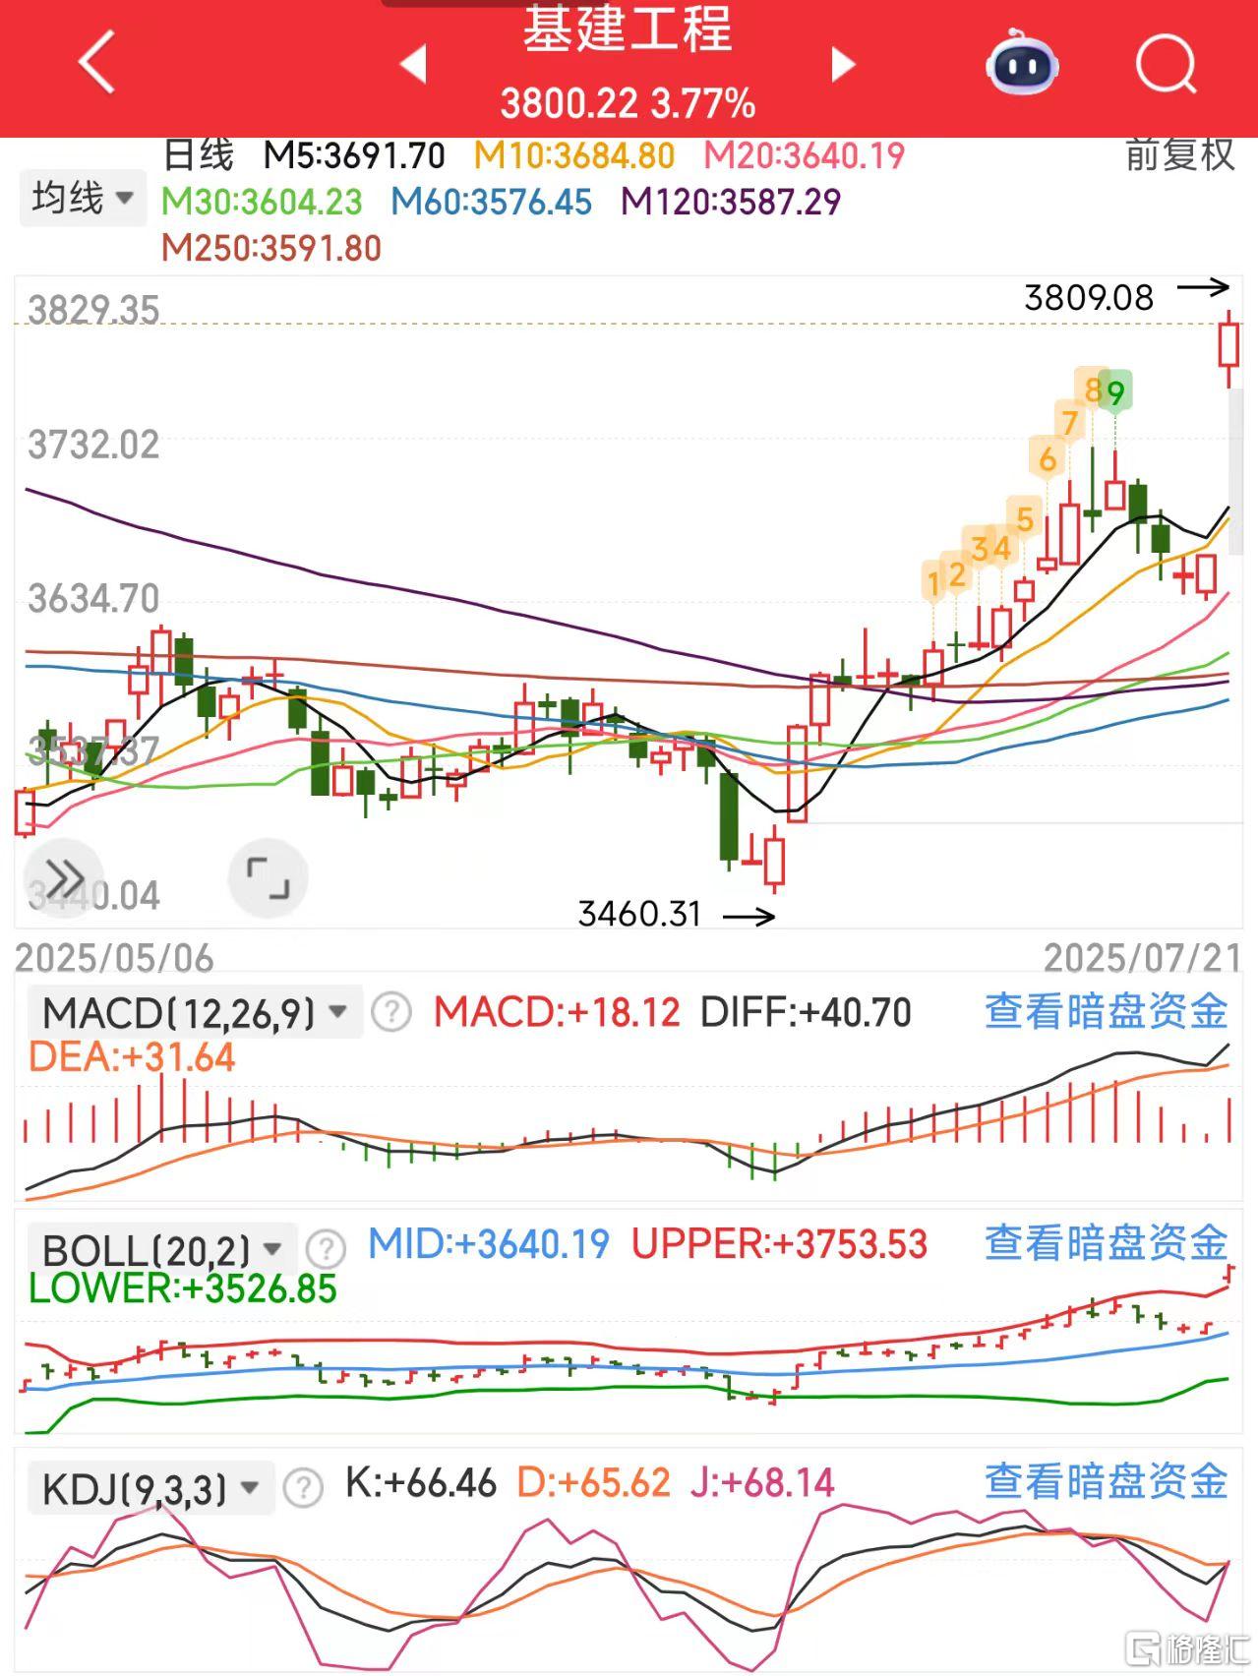Image resolution: width=1258 pixels, height=1676 pixels.
Task: Tap the latest red candlestick near 3809
Action: tap(1228, 347)
